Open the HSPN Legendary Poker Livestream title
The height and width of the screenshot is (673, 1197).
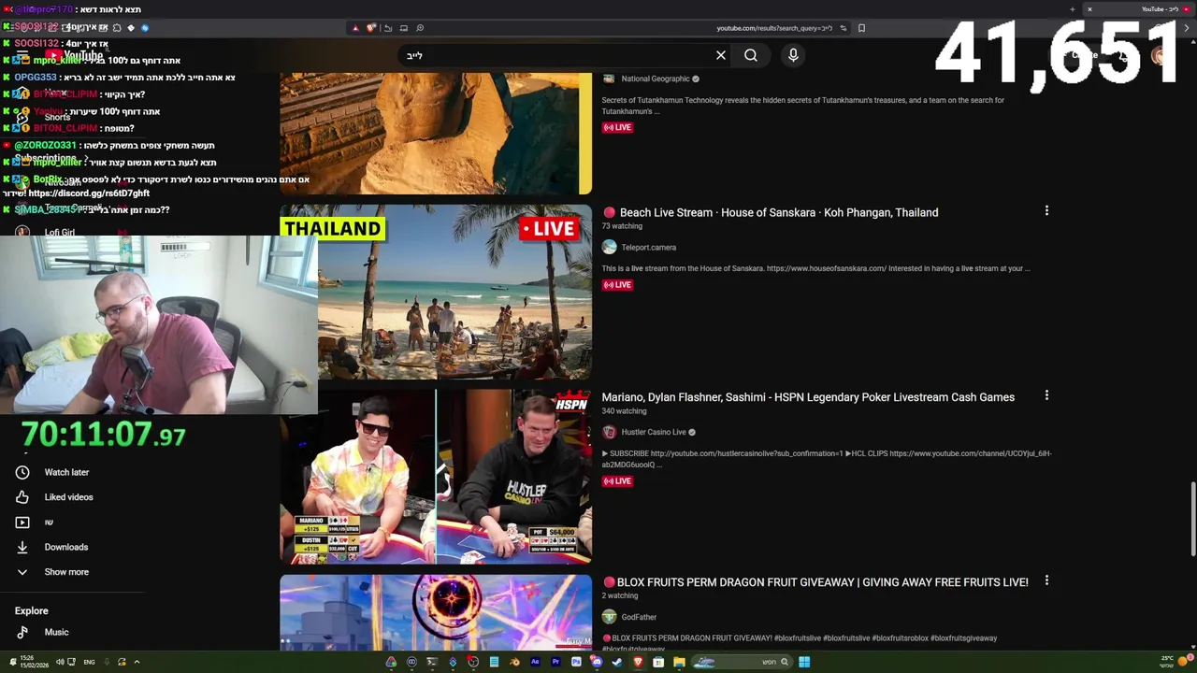pyautogui.click(x=808, y=397)
